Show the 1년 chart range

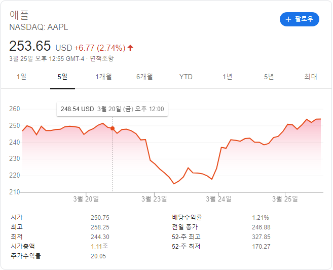227,77
